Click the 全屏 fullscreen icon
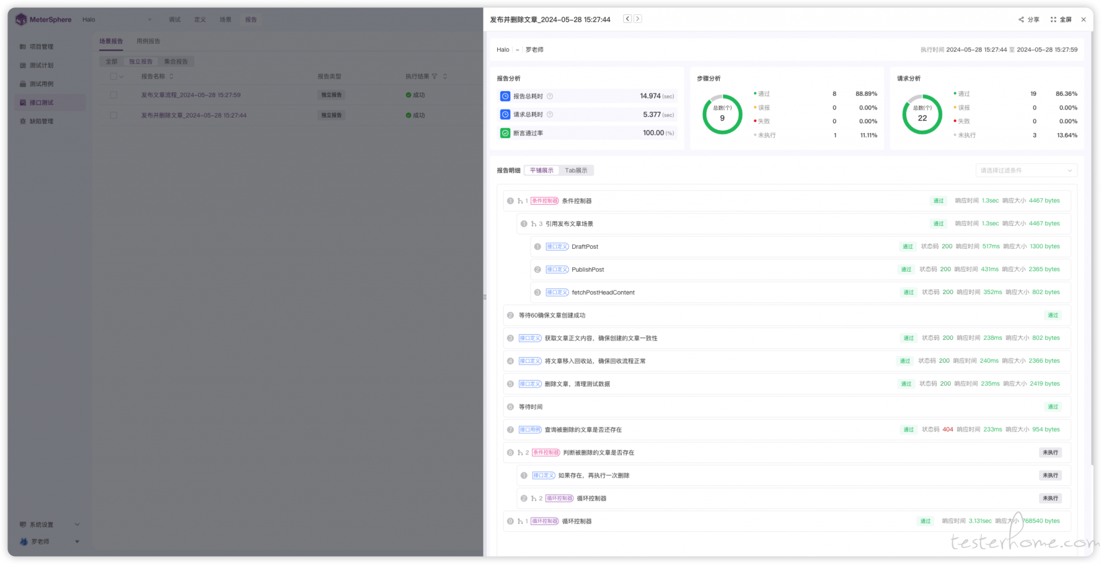Image resolution: width=1101 pixels, height=564 pixels. pyautogui.click(x=1053, y=19)
